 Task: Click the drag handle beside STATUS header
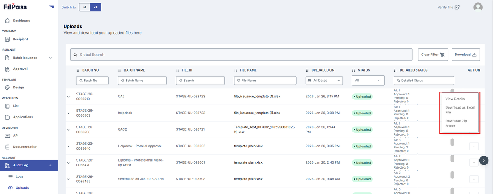pyautogui.click(x=354, y=70)
